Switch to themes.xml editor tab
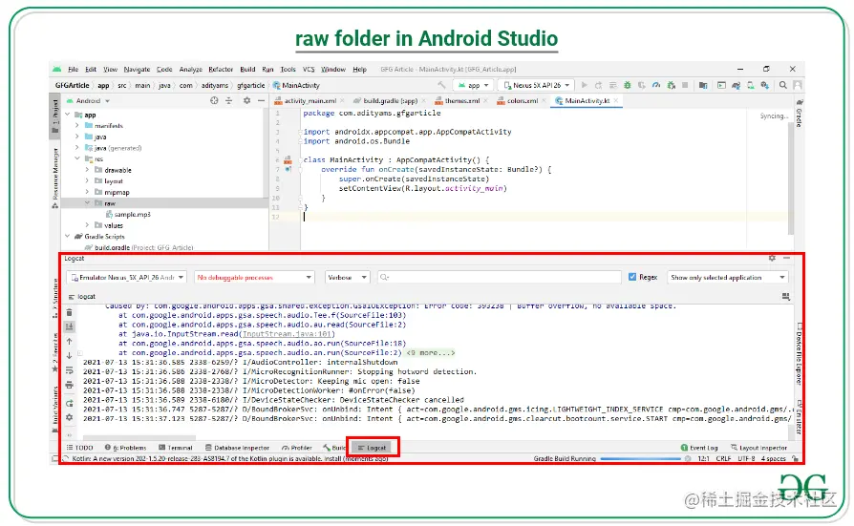Viewport: 854px width, 526px height. (x=461, y=101)
